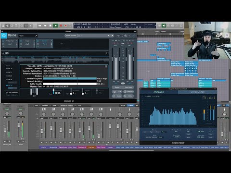This screenshot has height=173, width=231.
Task: Edit the Ozone preset name field
Action: pyautogui.click(x=28, y=36)
